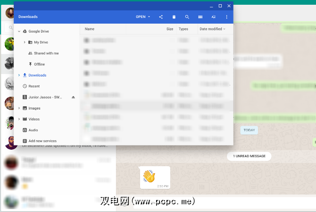Collapse the Google Drive tree

click(19, 31)
